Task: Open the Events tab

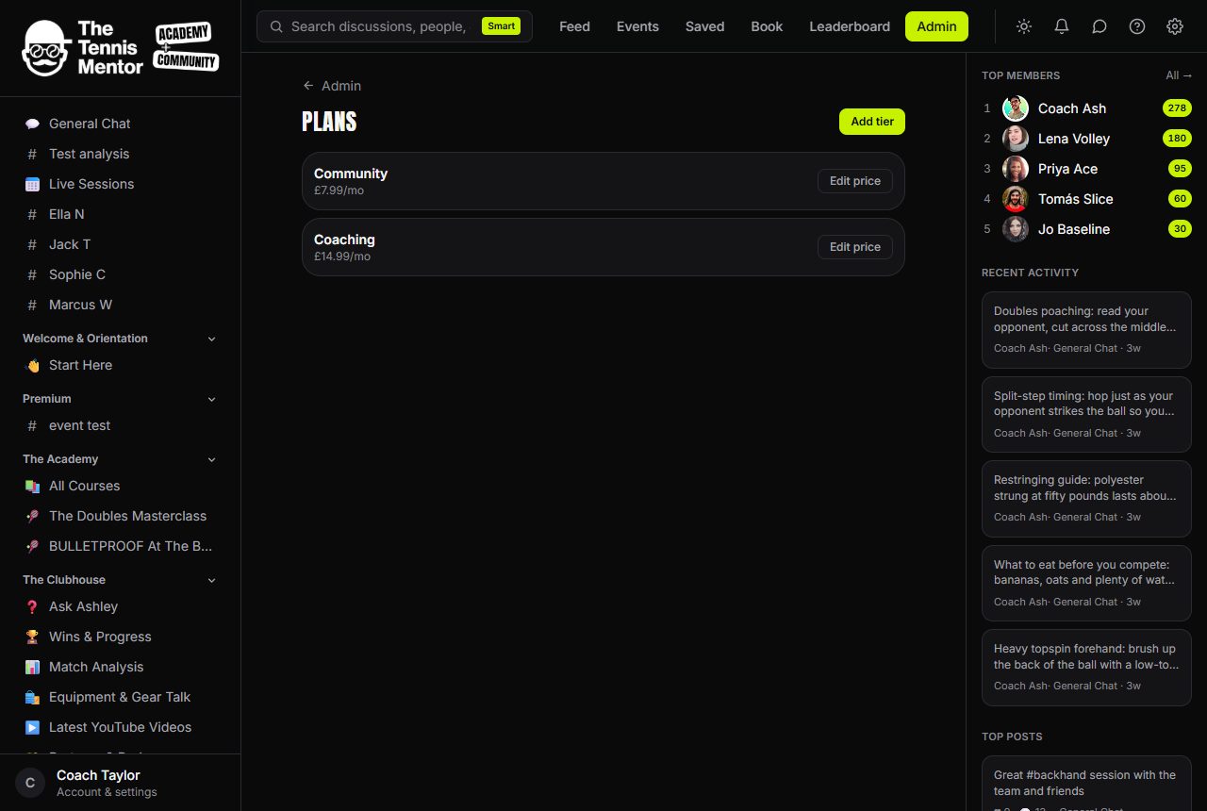Action: click(x=637, y=26)
